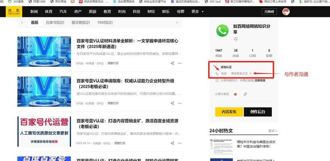
Task: Show more 24小时热文 articles via 更多
Action: pos(273,131)
